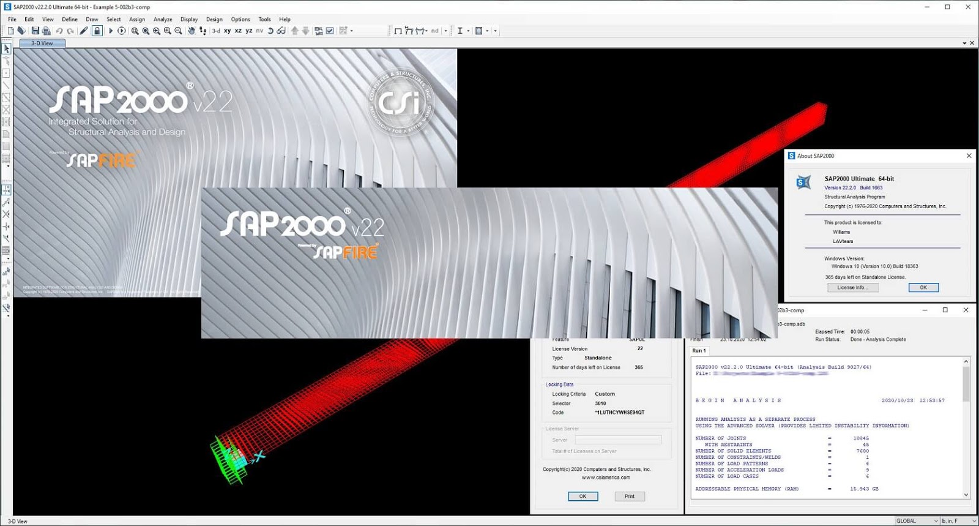The height and width of the screenshot is (526, 979).
Task: Click the Zoom Out One Step icon
Action: [x=178, y=31]
